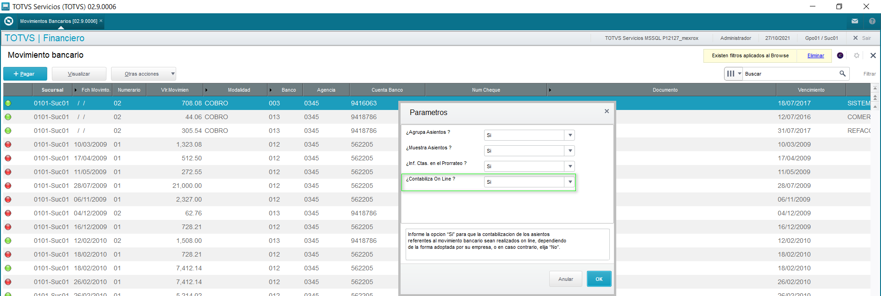
Task: Click the Filtrar button
Action: 870,74
